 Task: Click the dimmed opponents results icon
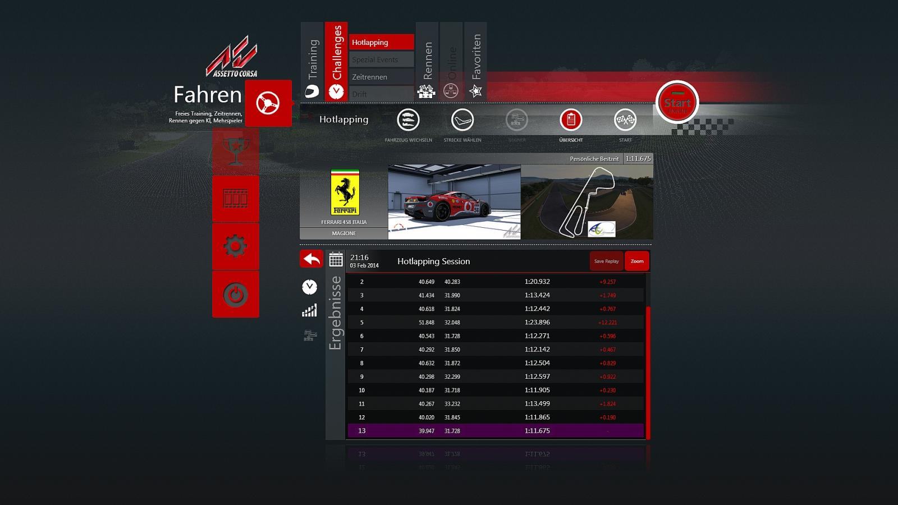310,335
